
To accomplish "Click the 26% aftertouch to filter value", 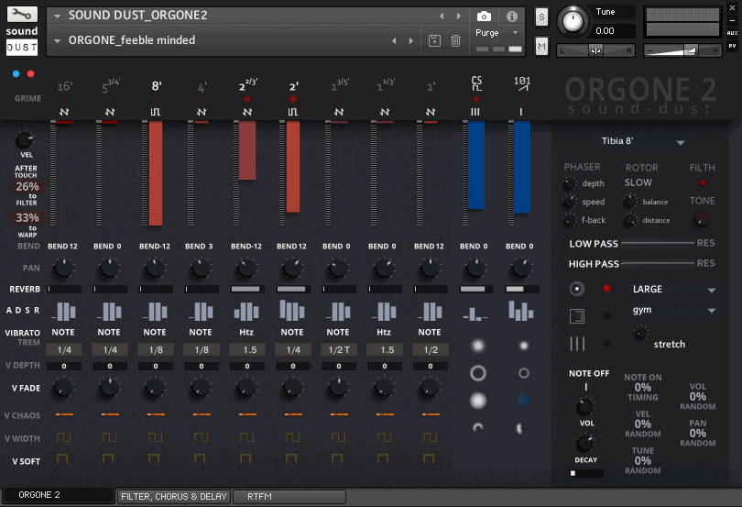I will coord(27,186).
